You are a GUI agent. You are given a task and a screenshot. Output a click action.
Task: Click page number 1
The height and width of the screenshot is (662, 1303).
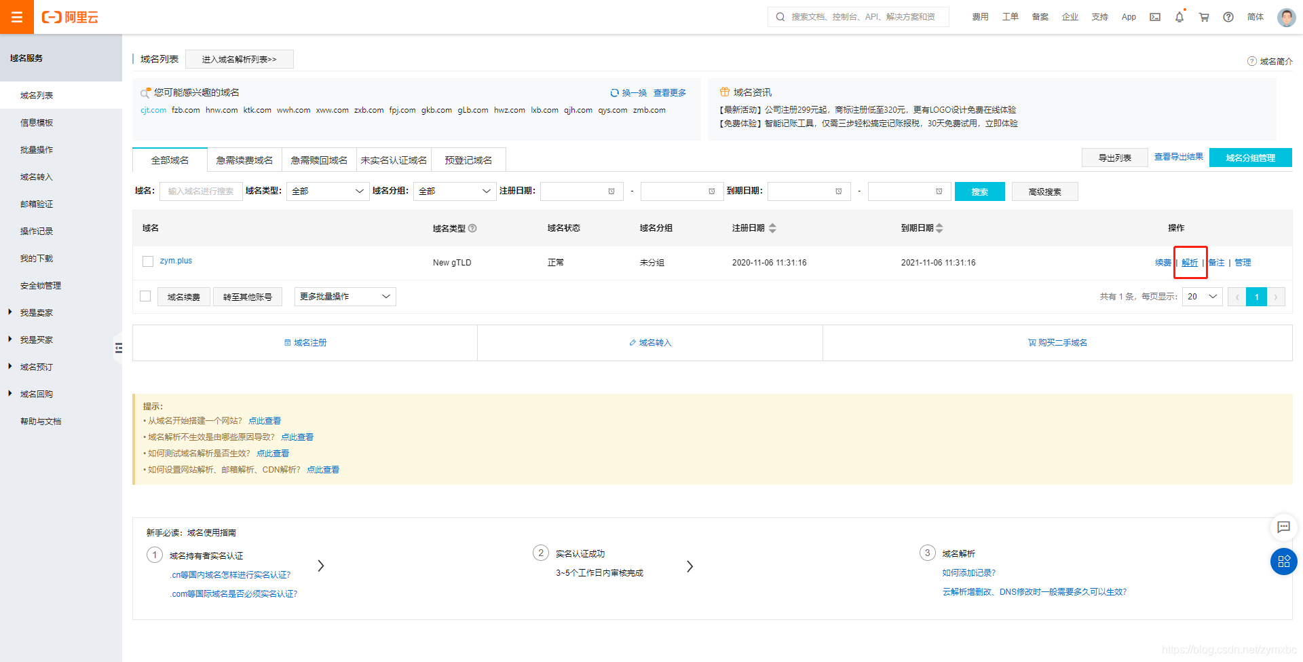(1256, 297)
